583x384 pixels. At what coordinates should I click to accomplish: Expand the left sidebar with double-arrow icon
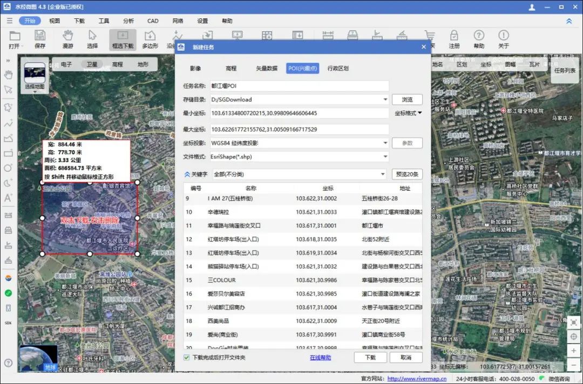[8, 60]
